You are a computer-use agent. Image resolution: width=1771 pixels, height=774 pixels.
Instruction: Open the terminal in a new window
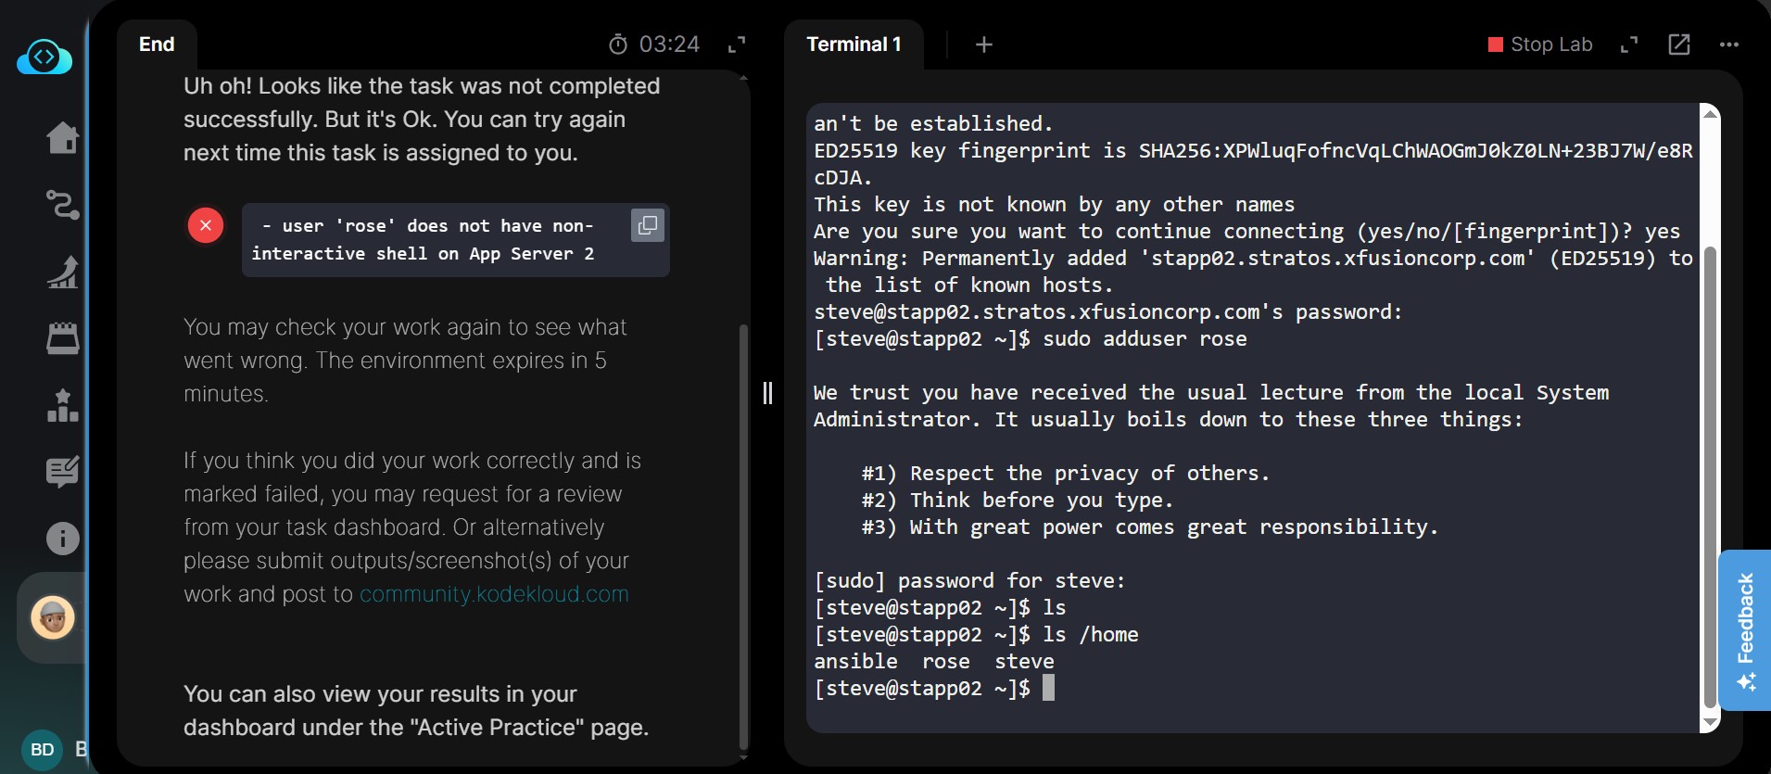[1678, 44]
